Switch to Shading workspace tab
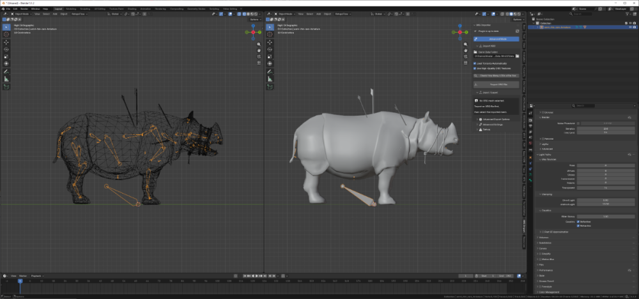The height and width of the screenshot is (299, 639). pos(132,8)
